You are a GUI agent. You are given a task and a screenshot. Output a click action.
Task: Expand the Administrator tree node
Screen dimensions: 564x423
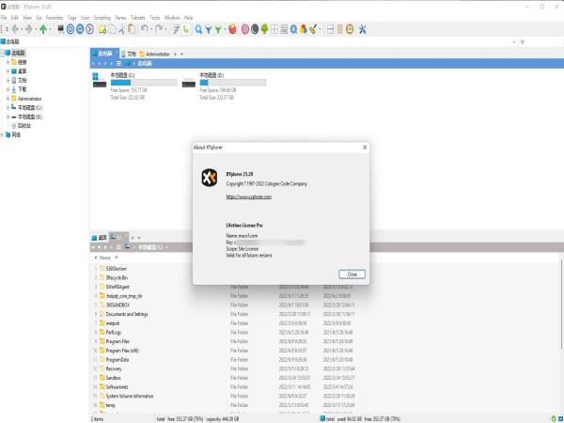click(x=8, y=99)
